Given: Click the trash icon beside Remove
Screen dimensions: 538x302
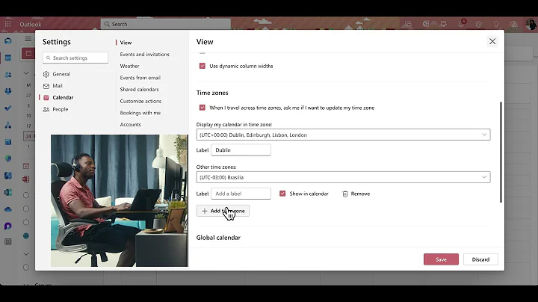Looking at the screenshot, I should point(345,194).
